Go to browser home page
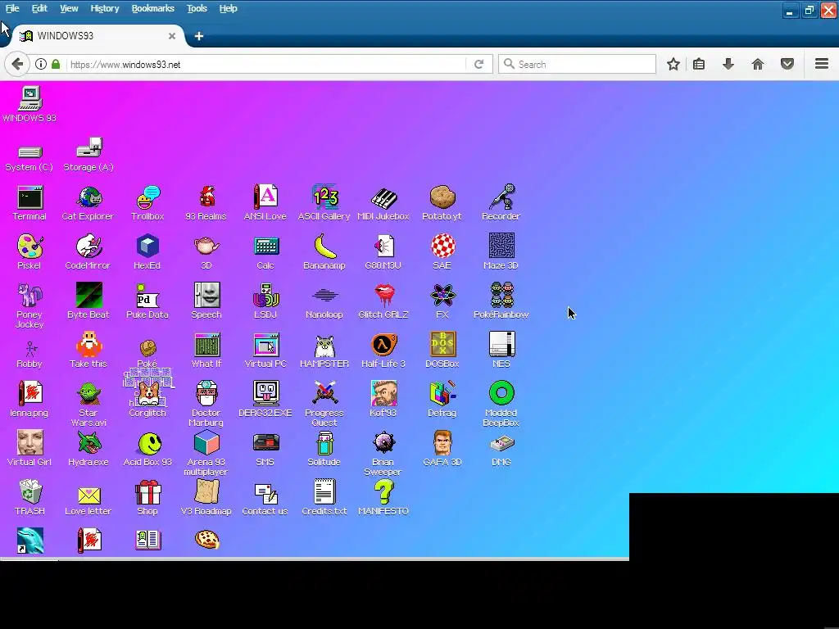The height and width of the screenshot is (629, 839). pos(758,64)
